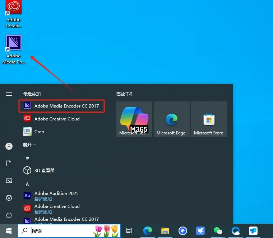Select the 高效工作 tile group heading
Screen dimensions: 273x238
click(x=125, y=94)
